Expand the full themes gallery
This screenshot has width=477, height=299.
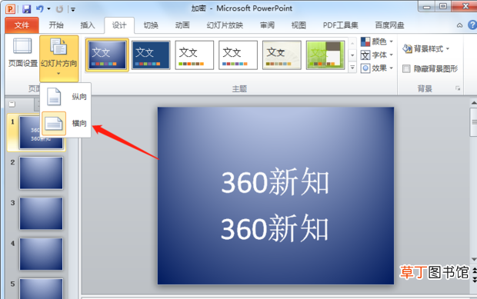click(x=352, y=67)
